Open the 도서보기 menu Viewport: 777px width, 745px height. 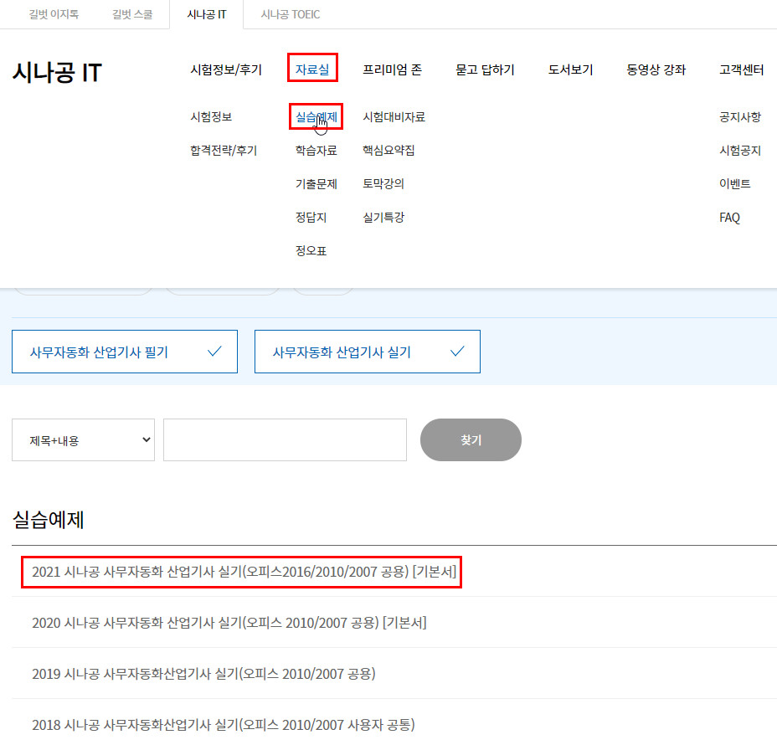coord(571,69)
